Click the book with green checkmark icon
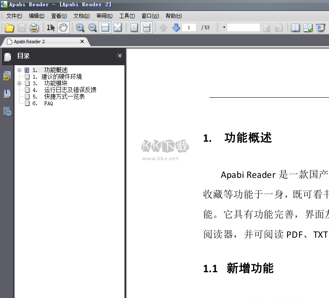 [x=308, y=27]
